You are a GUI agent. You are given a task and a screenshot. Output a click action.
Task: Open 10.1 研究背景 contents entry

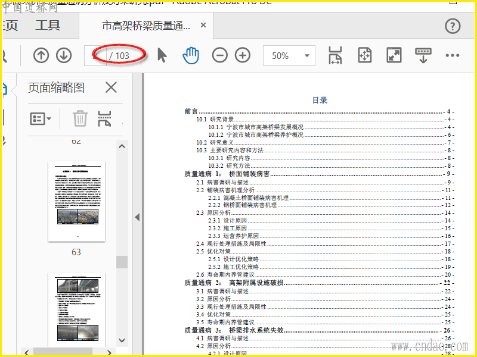(325, 120)
